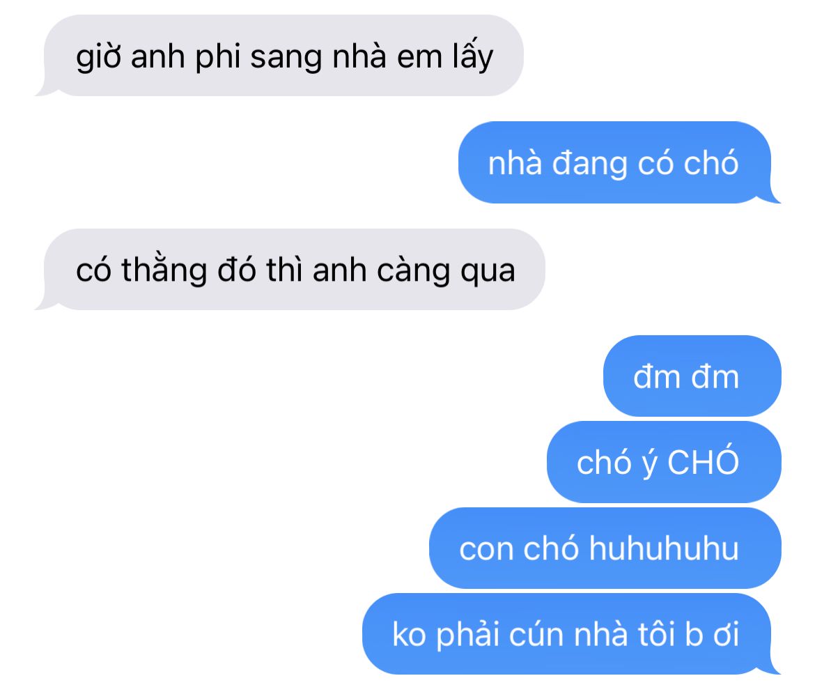815x692 pixels.
Task: Tap the "đm đm" message bubble
Action: click(x=692, y=376)
